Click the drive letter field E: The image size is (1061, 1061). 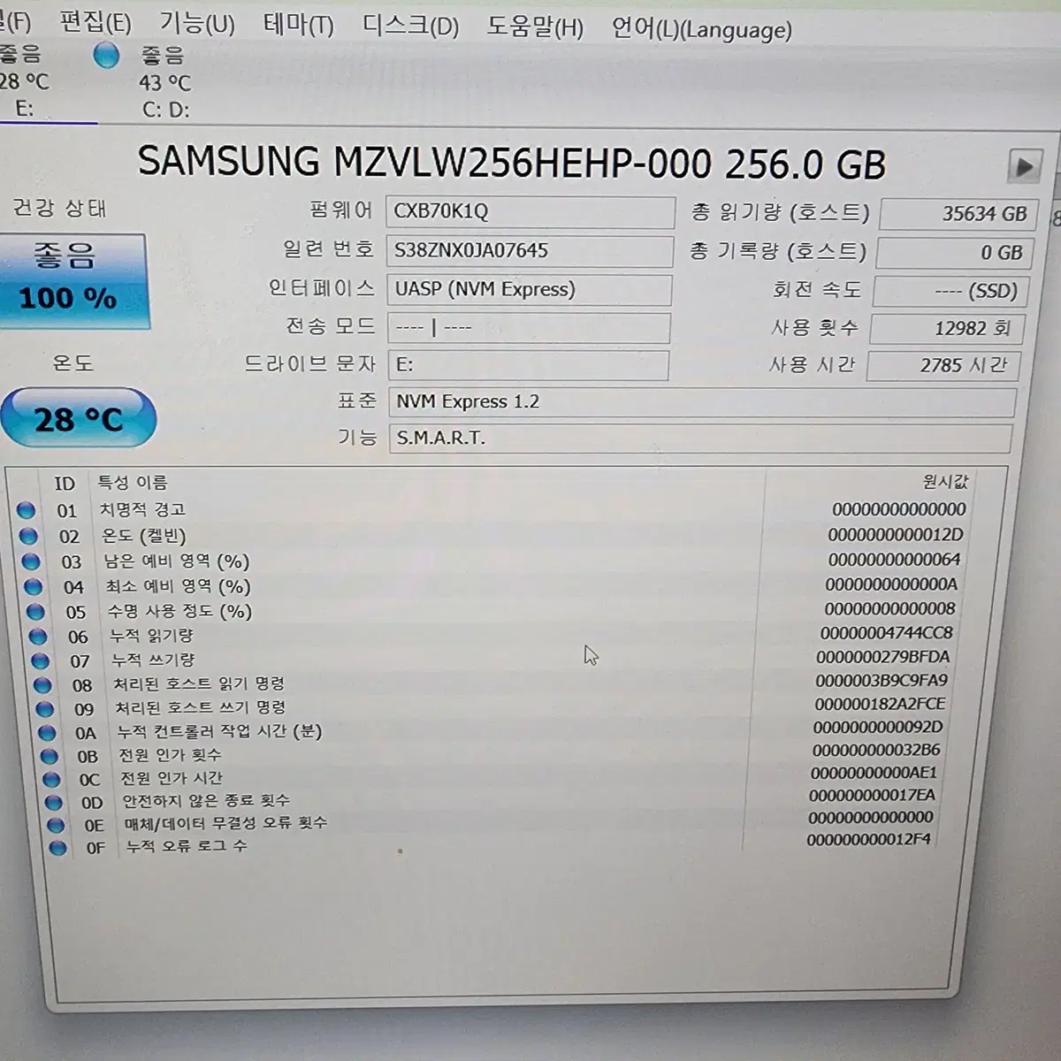click(x=528, y=365)
